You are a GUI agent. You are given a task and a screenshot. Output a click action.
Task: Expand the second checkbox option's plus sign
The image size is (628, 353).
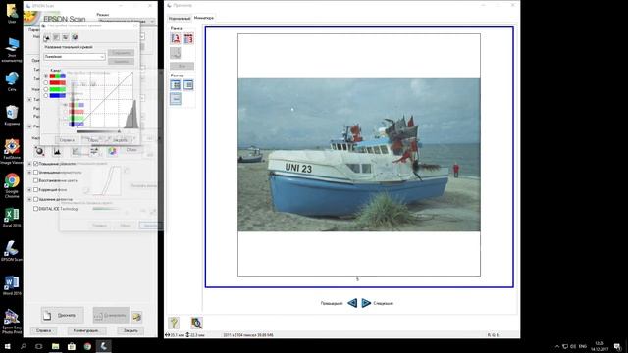tap(29, 173)
